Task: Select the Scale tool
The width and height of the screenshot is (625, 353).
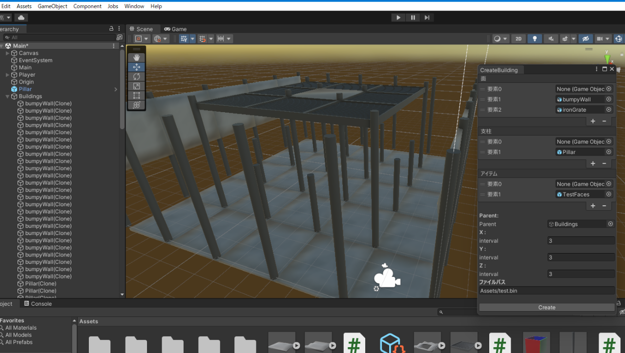Action: (x=136, y=86)
